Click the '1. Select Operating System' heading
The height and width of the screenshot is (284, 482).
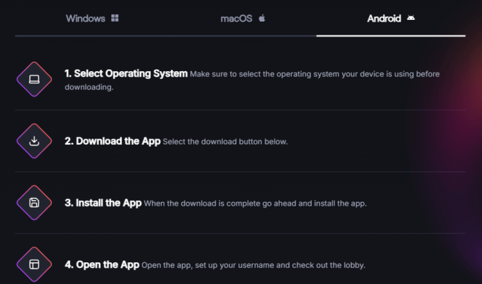point(126,74)
